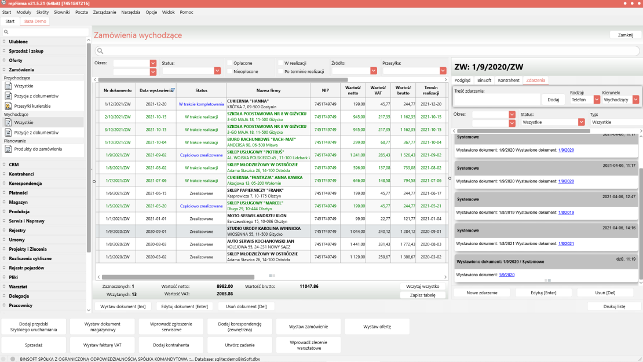Open Zarządzanie menu
Viewport: 643px width, 362px height.
pos(104,12)
